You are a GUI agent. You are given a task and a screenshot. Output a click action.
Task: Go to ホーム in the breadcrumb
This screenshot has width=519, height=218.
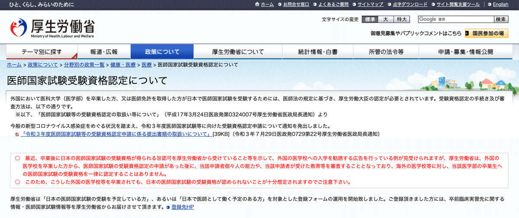[14, 65]
